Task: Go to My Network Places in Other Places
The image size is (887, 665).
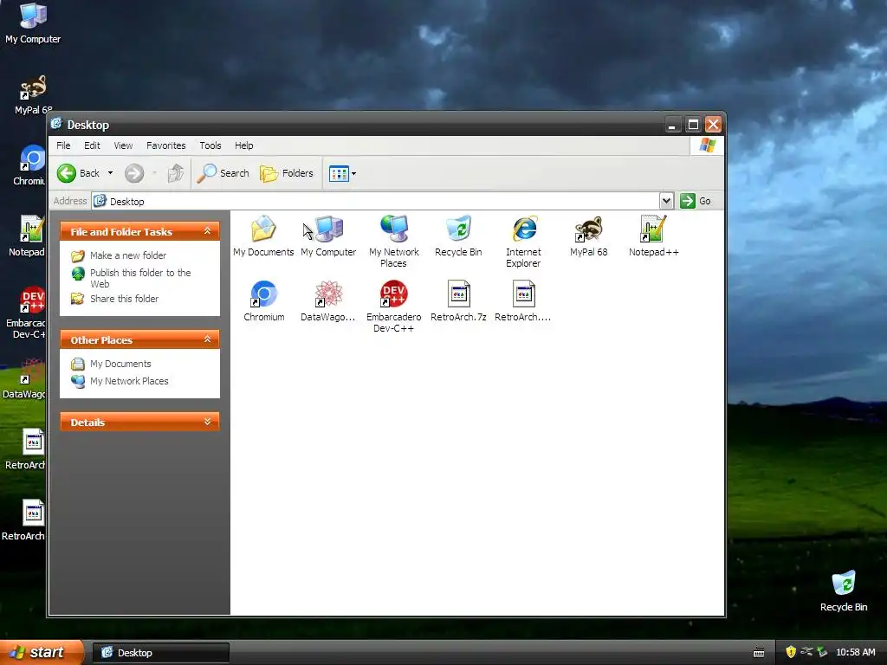Action: pyautogui.click(x=129, y=381)
